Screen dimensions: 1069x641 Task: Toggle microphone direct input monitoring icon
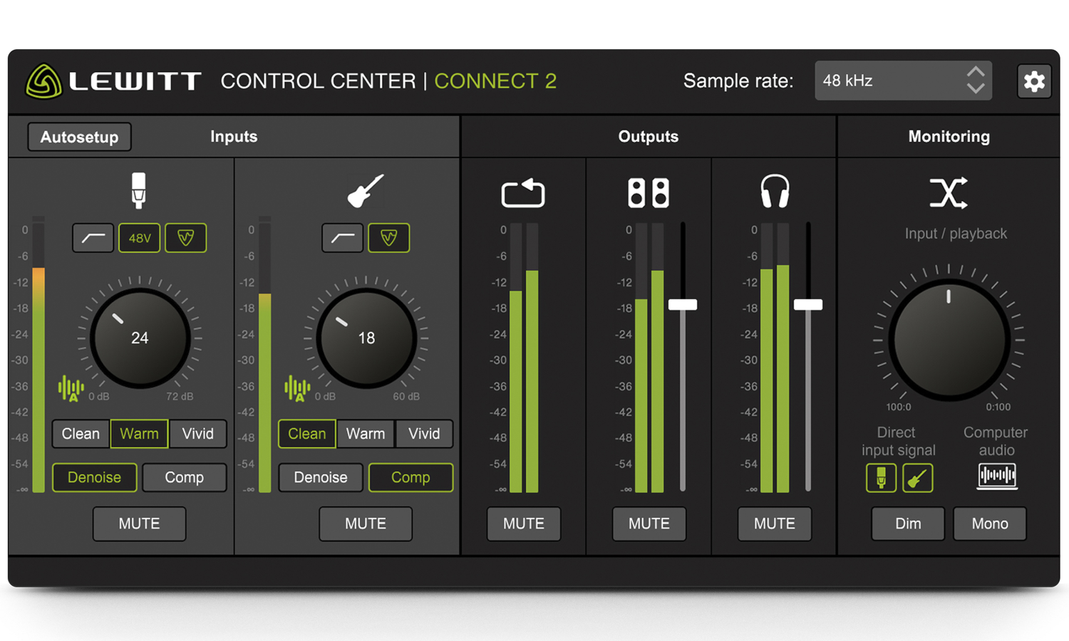[x=882, y=478]
